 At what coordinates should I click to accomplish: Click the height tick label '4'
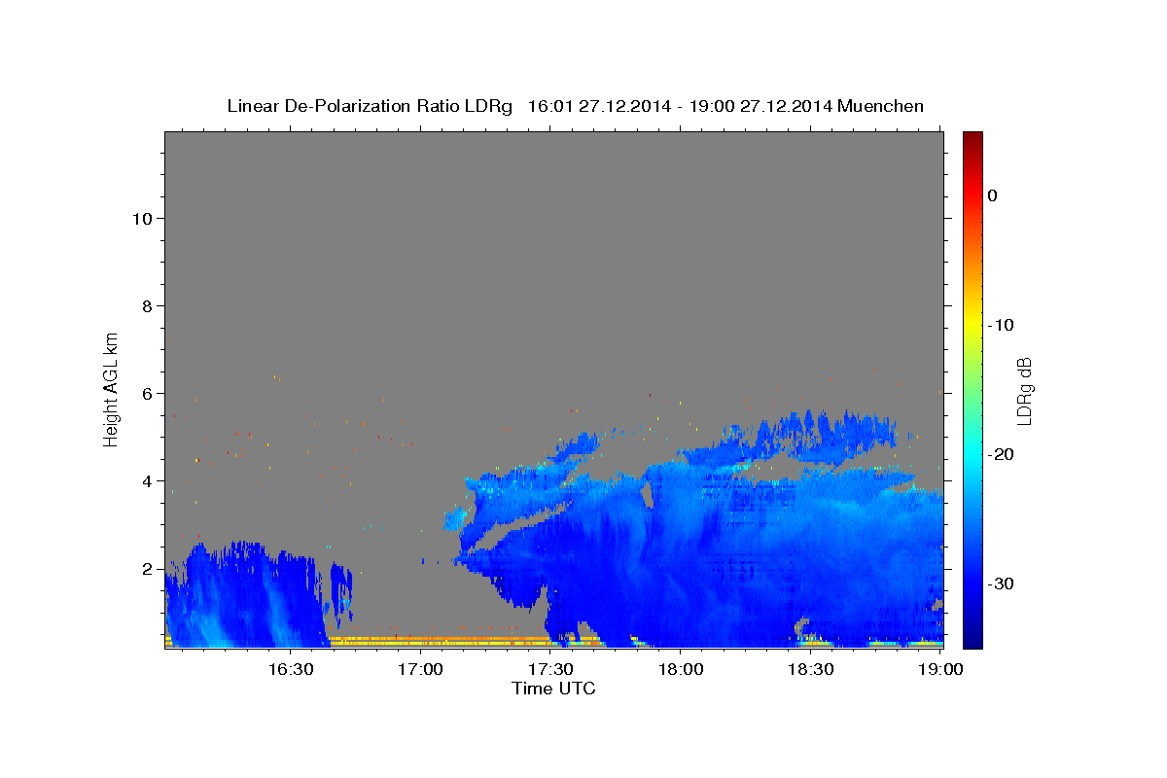click(147, 480)
